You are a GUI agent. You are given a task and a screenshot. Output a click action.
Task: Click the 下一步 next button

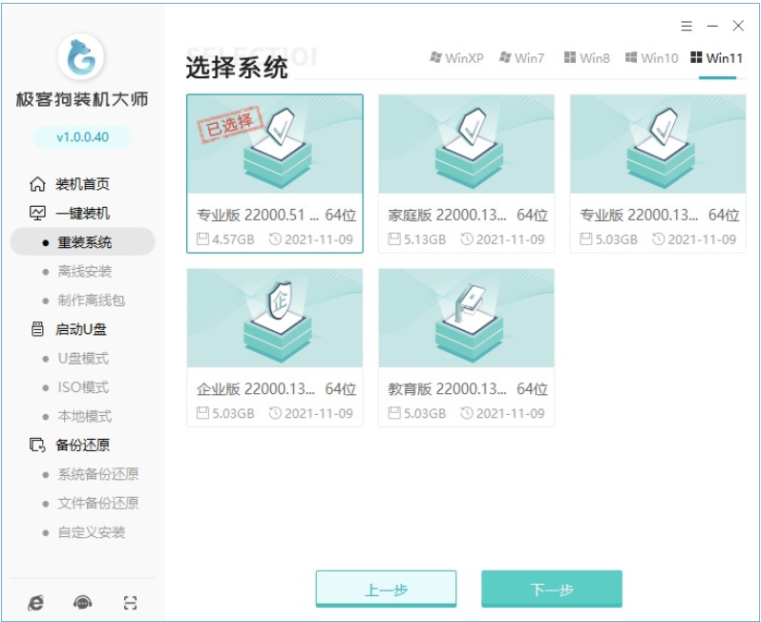click(x=551, y=590)
